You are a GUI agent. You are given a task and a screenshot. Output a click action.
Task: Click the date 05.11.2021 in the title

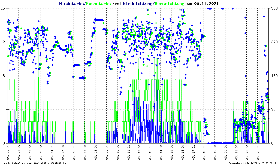[206, 4]
